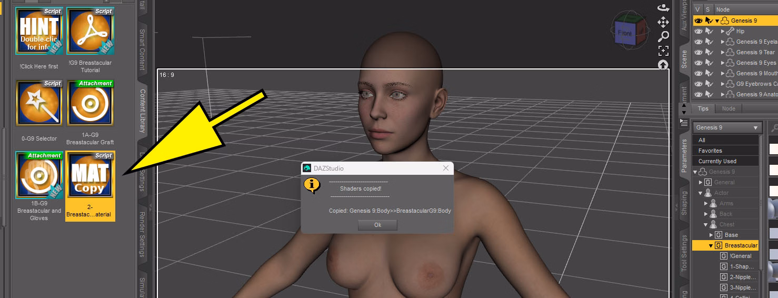778x298 pixels.
Task: Expand the Arms group in Parameters
Action: 706,203
